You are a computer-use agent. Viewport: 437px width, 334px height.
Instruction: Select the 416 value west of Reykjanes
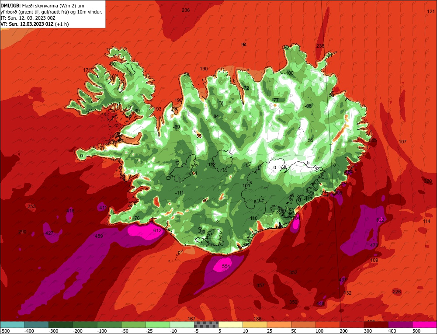[70, 211]
